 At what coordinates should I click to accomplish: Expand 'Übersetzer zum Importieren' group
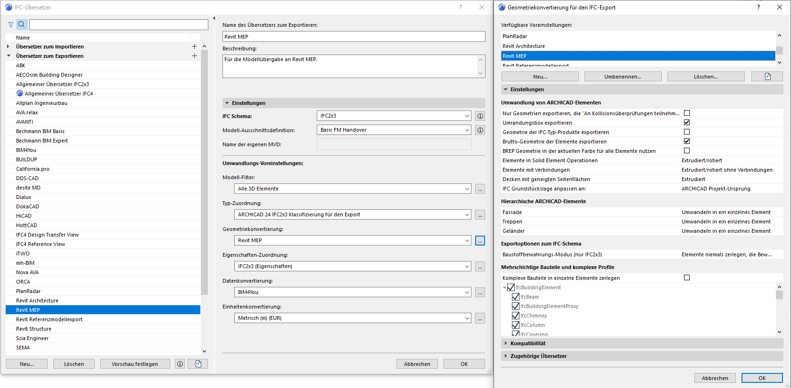pyautogui.click(x=8, y=47)
